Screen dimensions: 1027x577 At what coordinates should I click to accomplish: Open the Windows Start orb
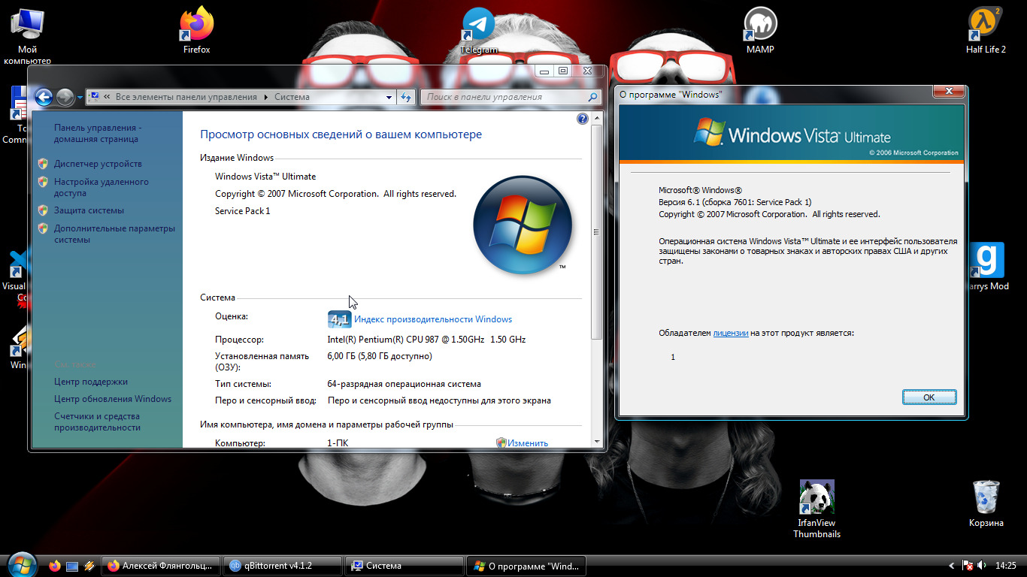(x=21, y=565)
